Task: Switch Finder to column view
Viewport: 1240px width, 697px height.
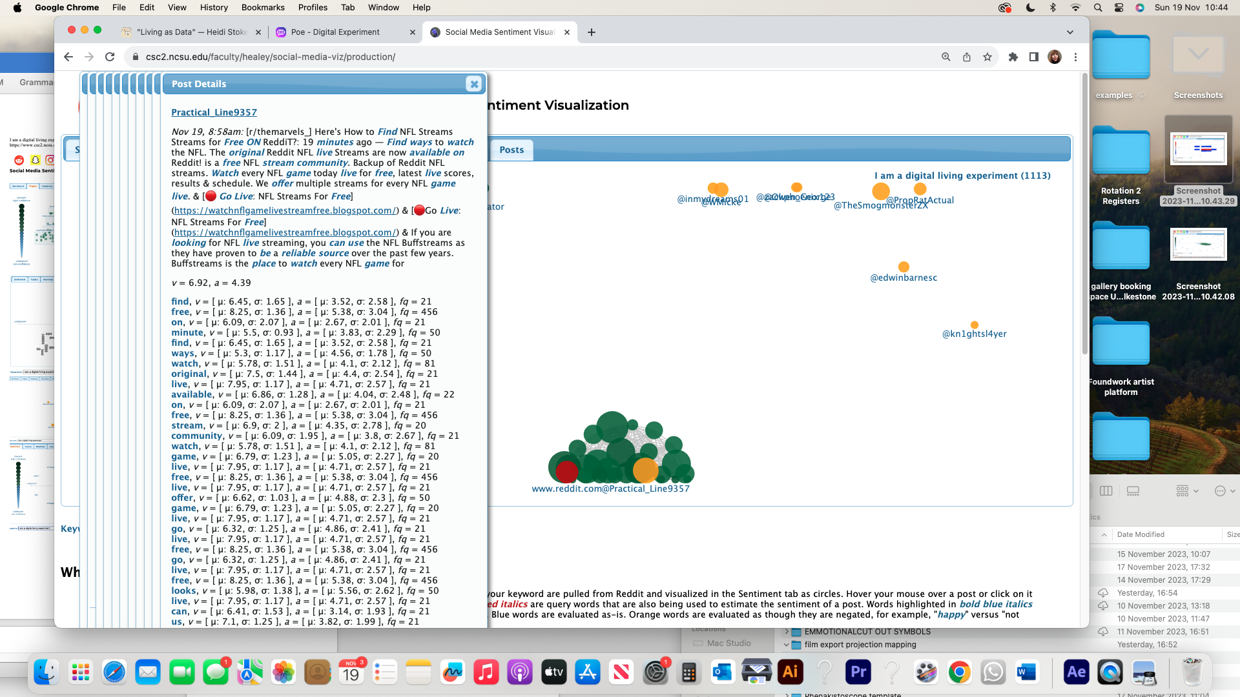Action: click(x=1106, y=491)
